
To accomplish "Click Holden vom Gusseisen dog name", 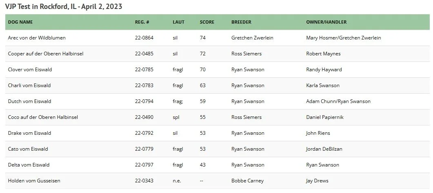I will 34,181.
